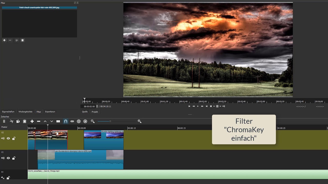
Task: Hide track V2 video
Action: tap(8, 139)
